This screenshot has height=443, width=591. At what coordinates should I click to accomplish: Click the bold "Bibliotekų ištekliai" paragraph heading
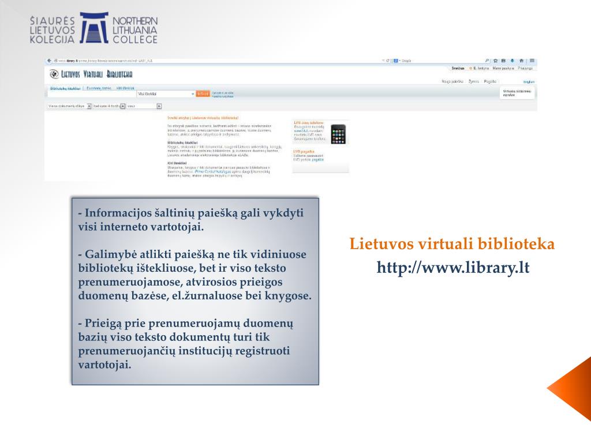click(182, 143)
